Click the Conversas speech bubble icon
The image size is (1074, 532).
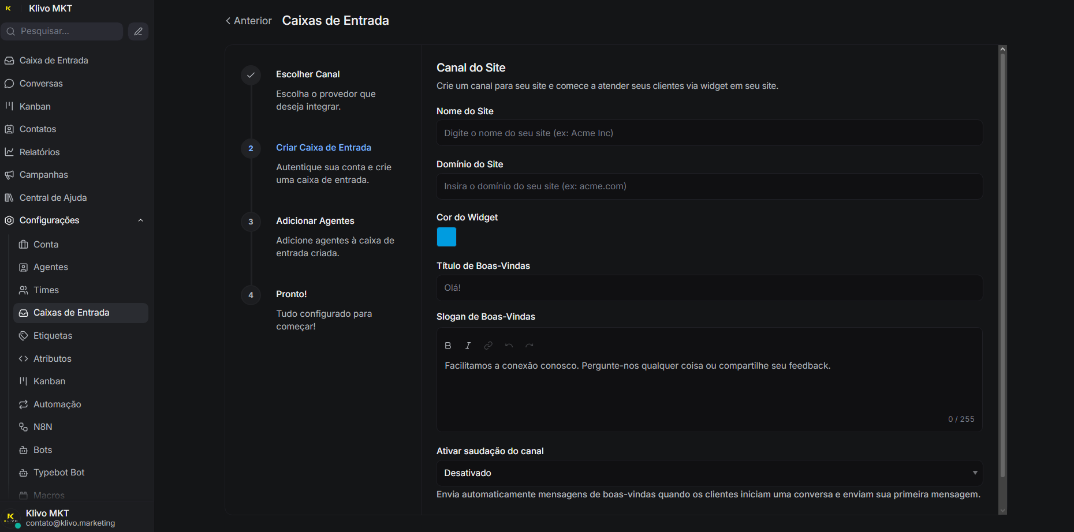9,84
